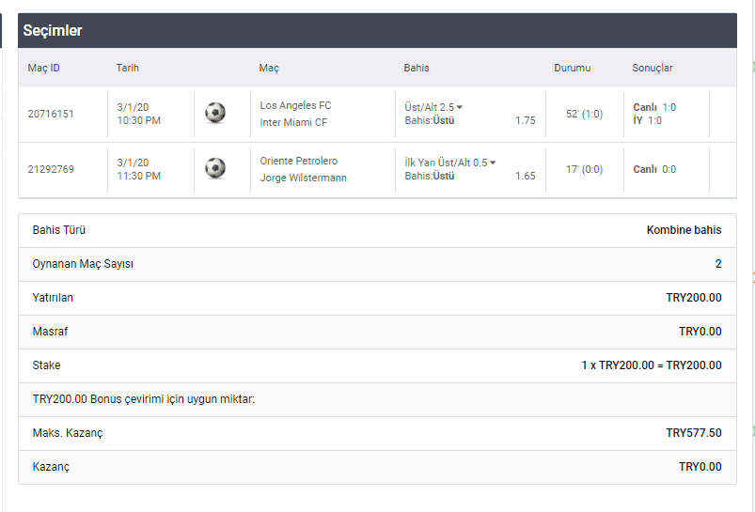Click the Sonuçlar column header
755x512 pixels.
pyautogui.click(x=653, y=68)
